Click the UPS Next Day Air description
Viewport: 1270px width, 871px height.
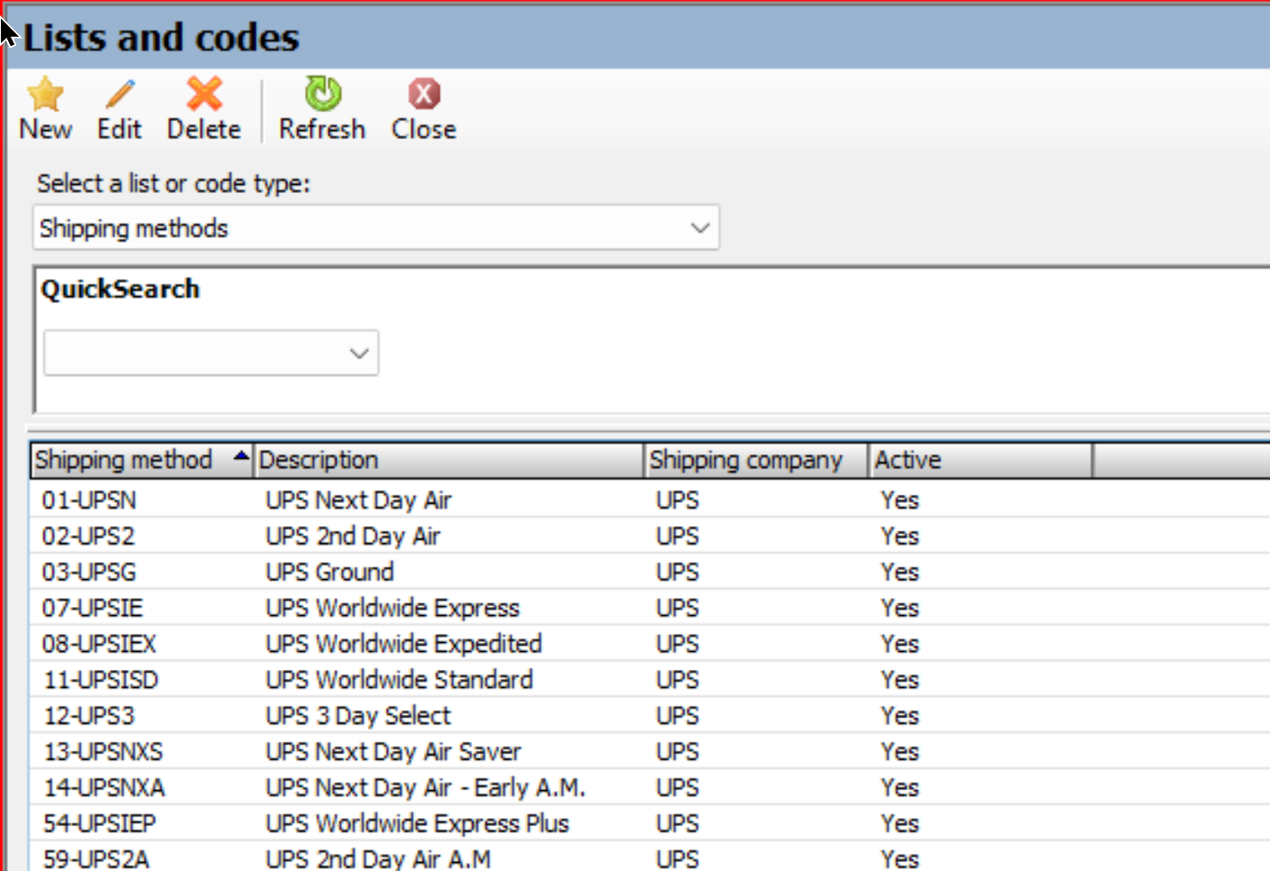coord(358,500)
